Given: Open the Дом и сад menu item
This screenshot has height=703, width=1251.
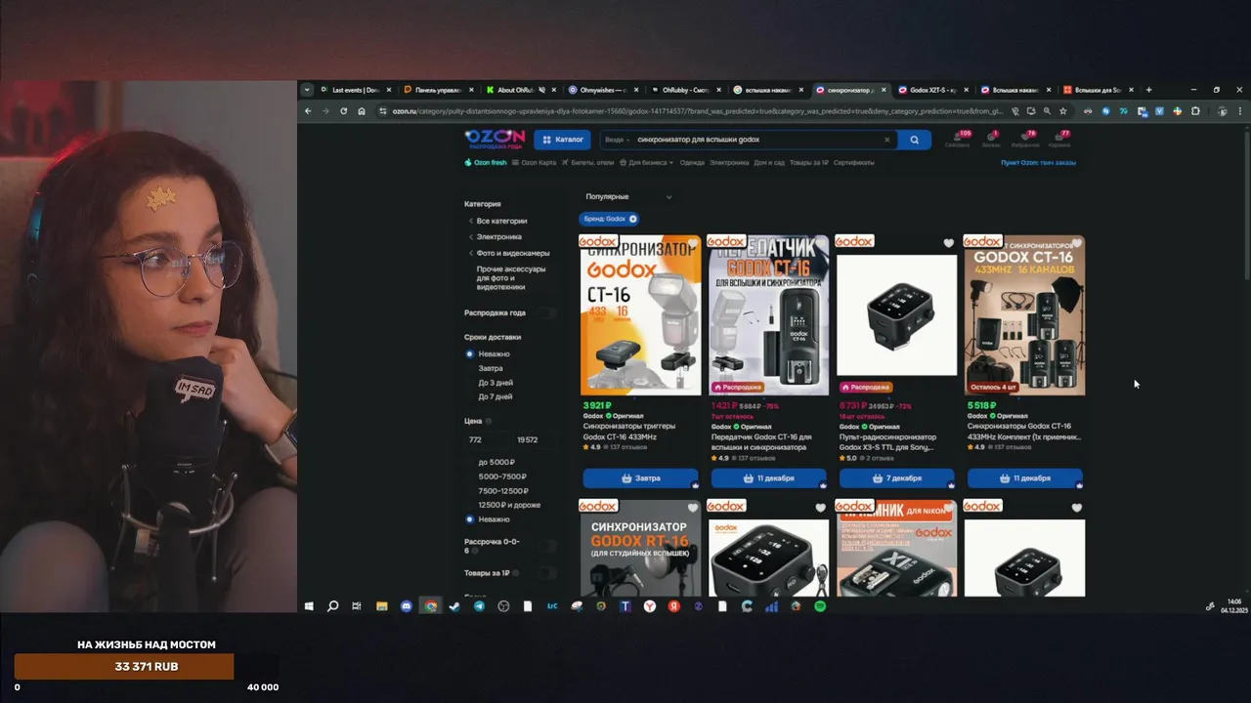Looking at the screenshot, I should tap(770, 163).
